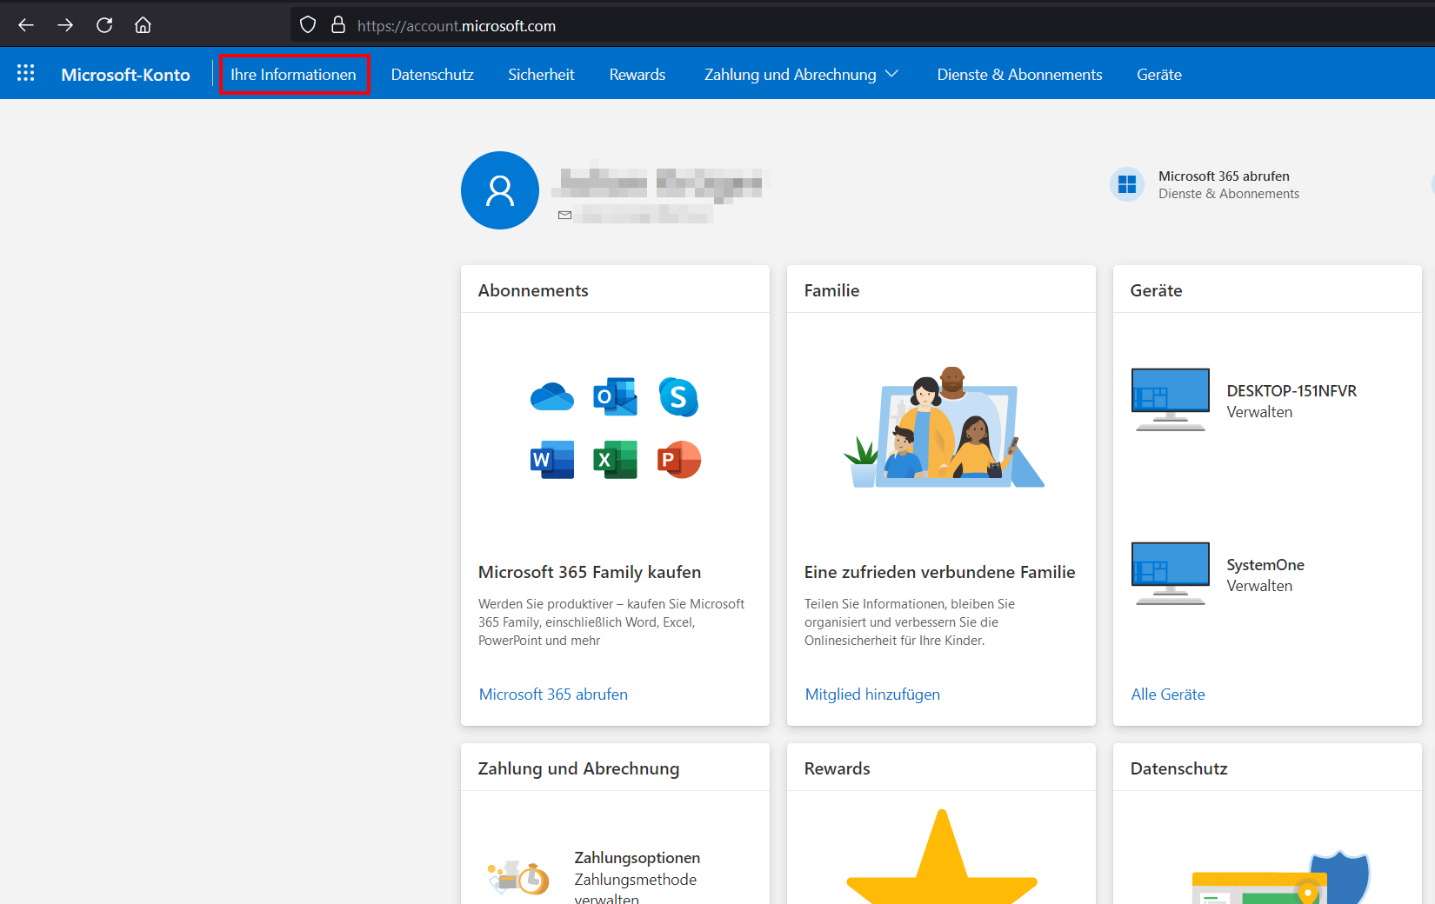
Task: Open the Geräte navigation tab
Action: pos(1159,74)
